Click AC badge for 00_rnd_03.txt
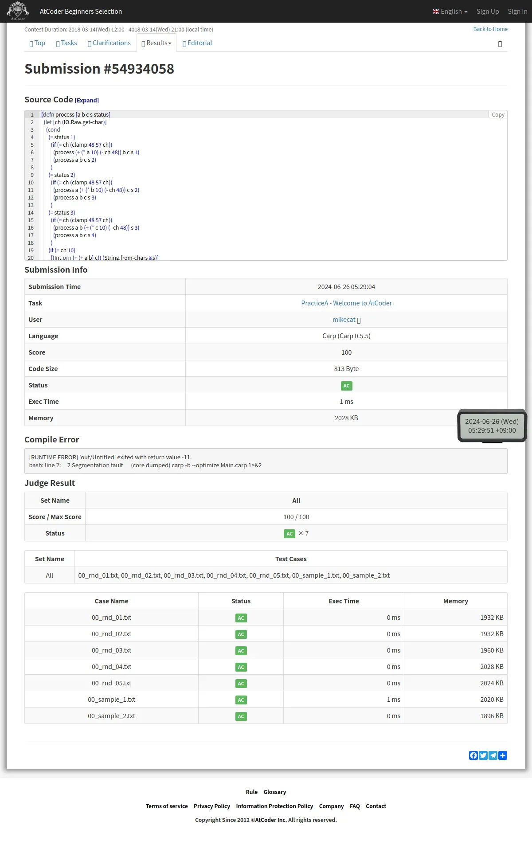 click(x=241, y=651)
